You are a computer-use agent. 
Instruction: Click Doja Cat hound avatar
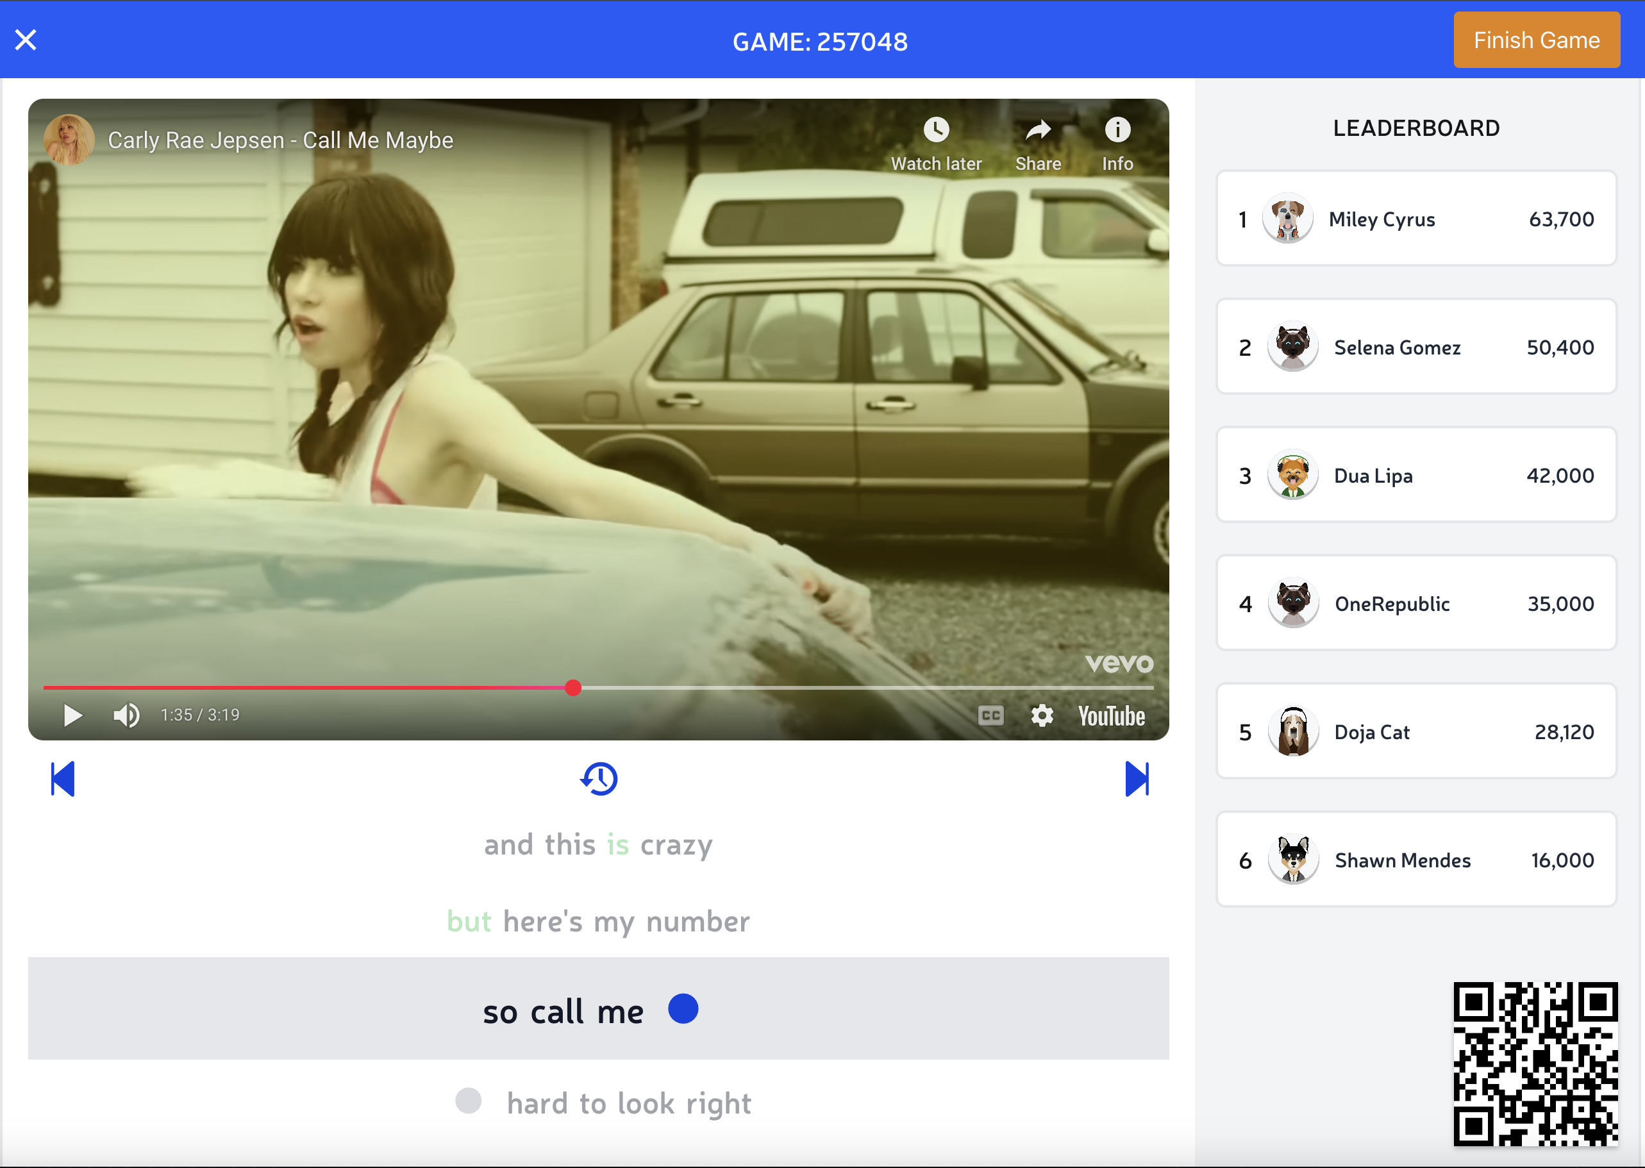(1292, 731)
